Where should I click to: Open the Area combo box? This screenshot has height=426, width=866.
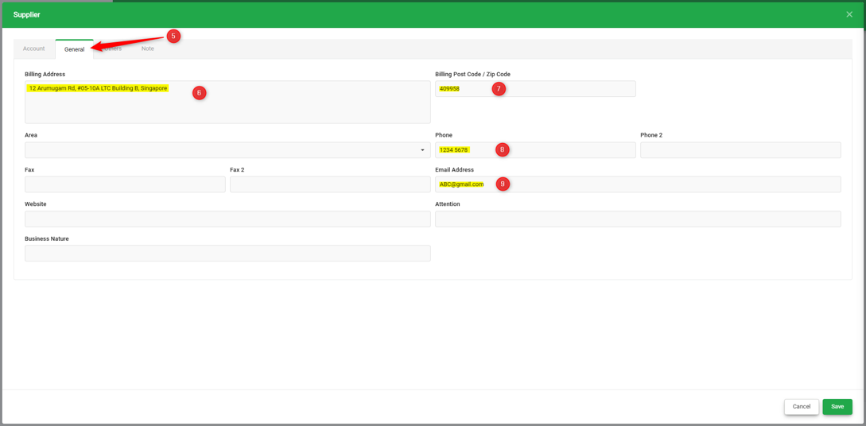227,150
